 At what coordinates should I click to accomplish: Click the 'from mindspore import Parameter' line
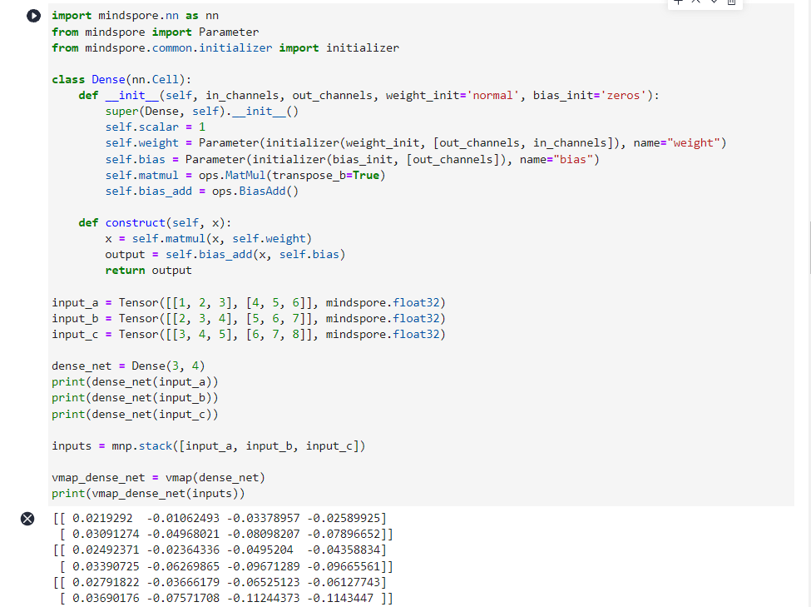[156, 32]
